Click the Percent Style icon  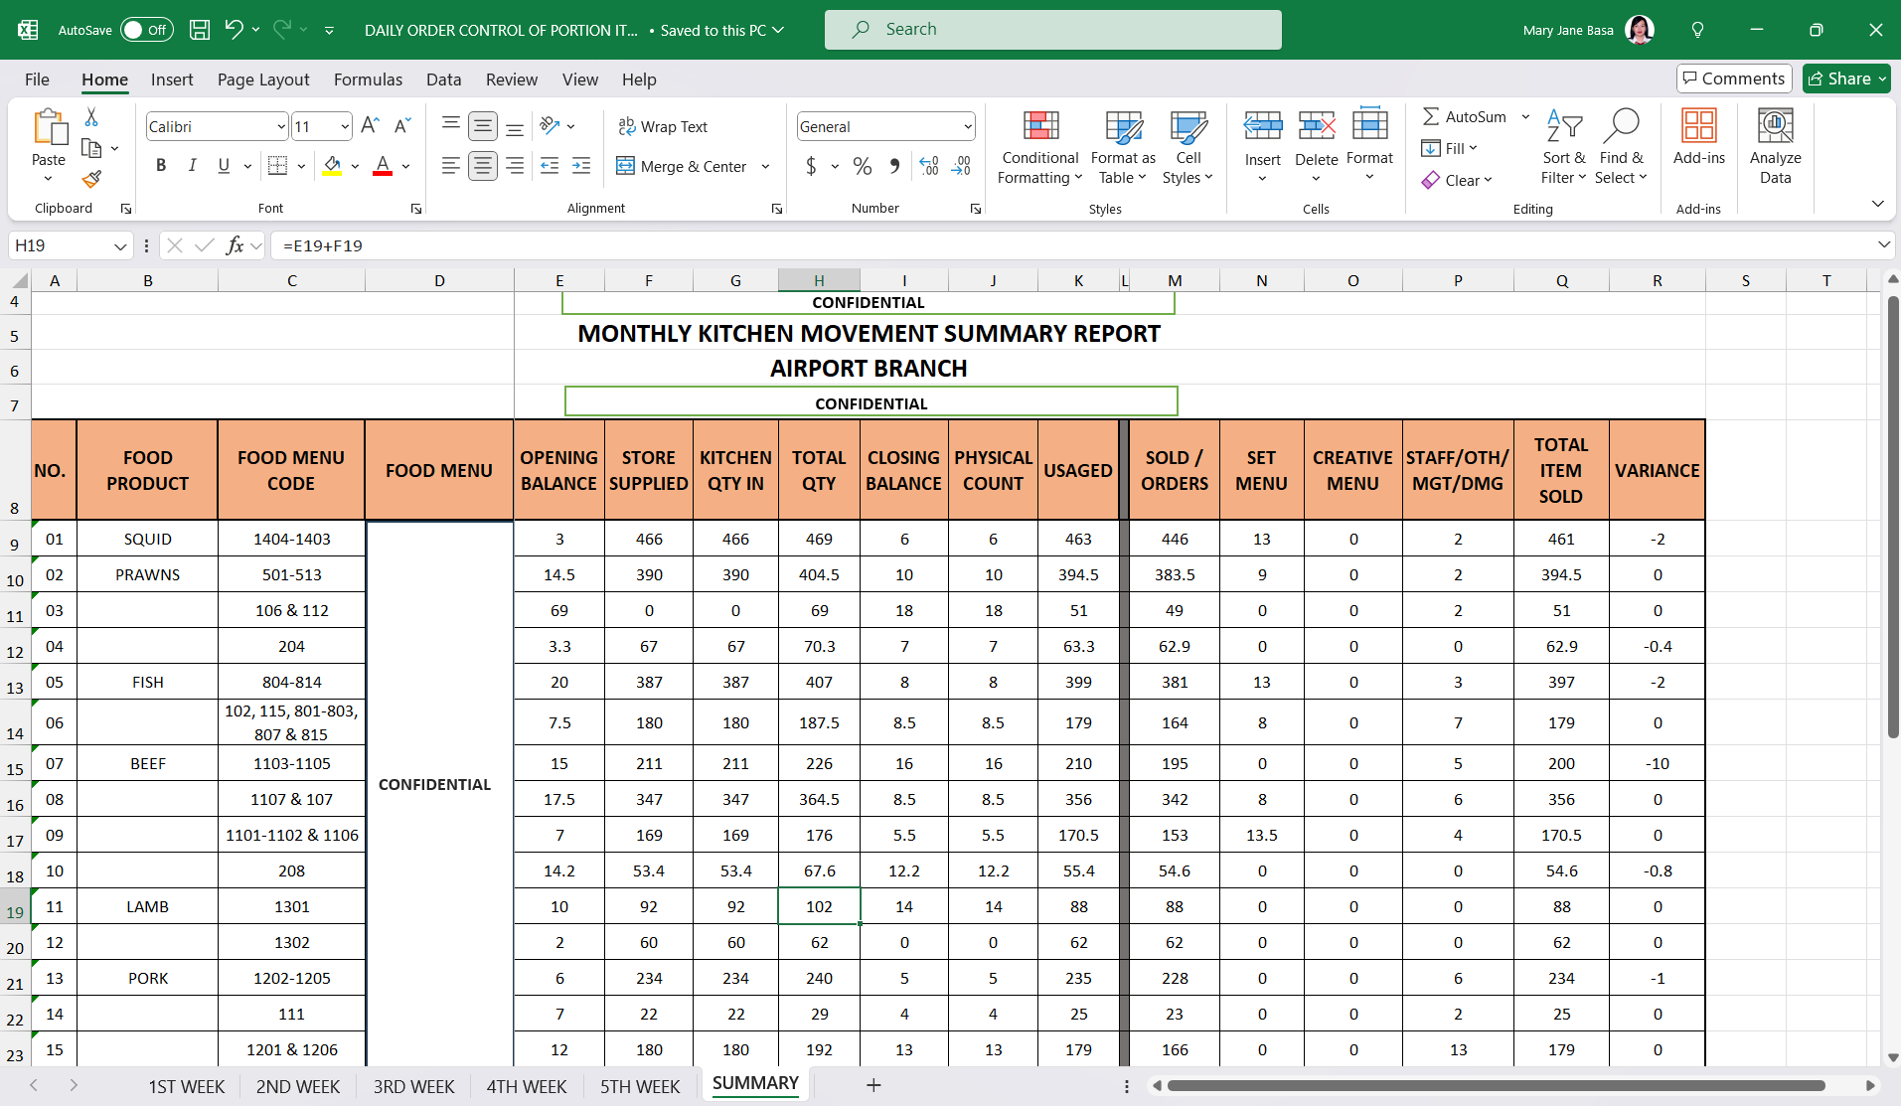pos(863,166)
